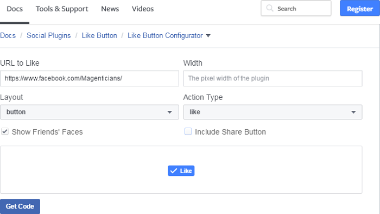This screenshot has width=380, height=214.
Task: Click the search magnifier icon
Action: pyautogui.click(x=269, y=9)
